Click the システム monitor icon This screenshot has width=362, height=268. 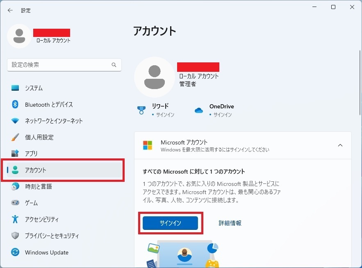click(x=15, y=88)
